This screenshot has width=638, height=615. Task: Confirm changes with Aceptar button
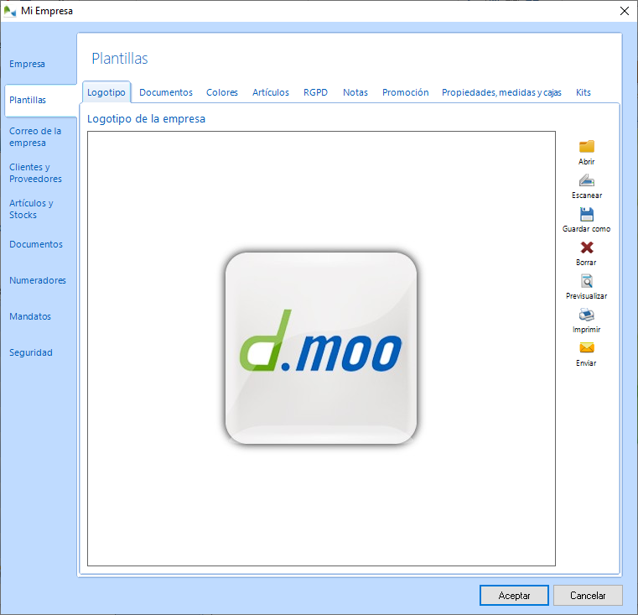pyautogui.click(x=514, y=596)
